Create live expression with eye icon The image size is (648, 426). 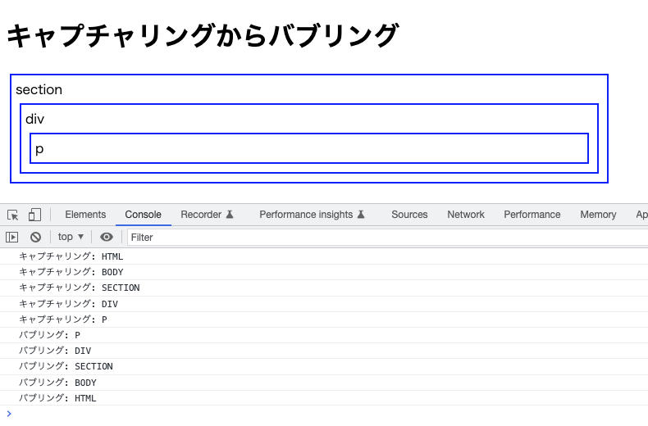107,237
